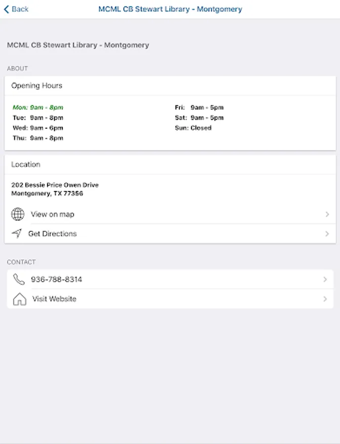Click the Opening Hours section header
This screenshot has width=340, height=444.
tap(37, 85)
